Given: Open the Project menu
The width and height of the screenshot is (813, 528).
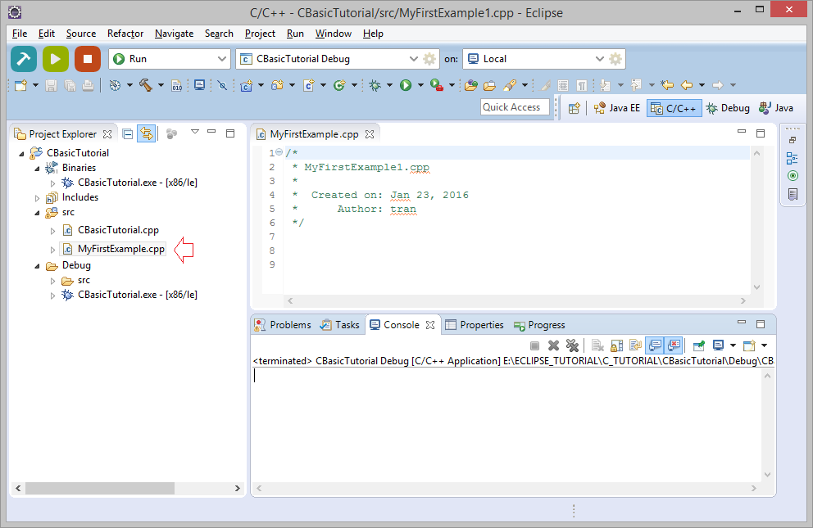Looking at the screenshot, I should pyautogui.click(x=260, y=34).
